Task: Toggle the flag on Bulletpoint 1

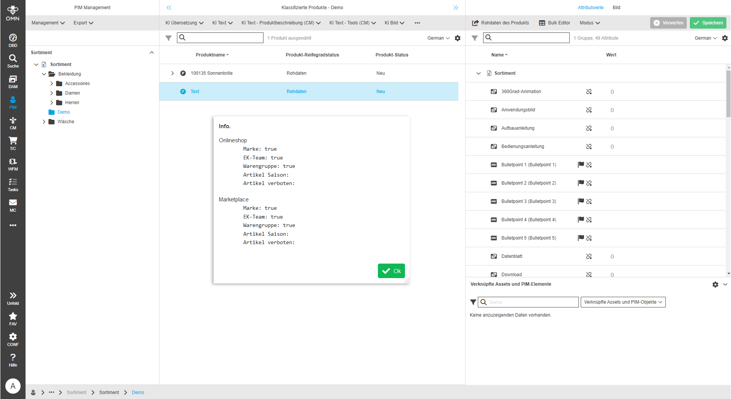Action: 580,164
